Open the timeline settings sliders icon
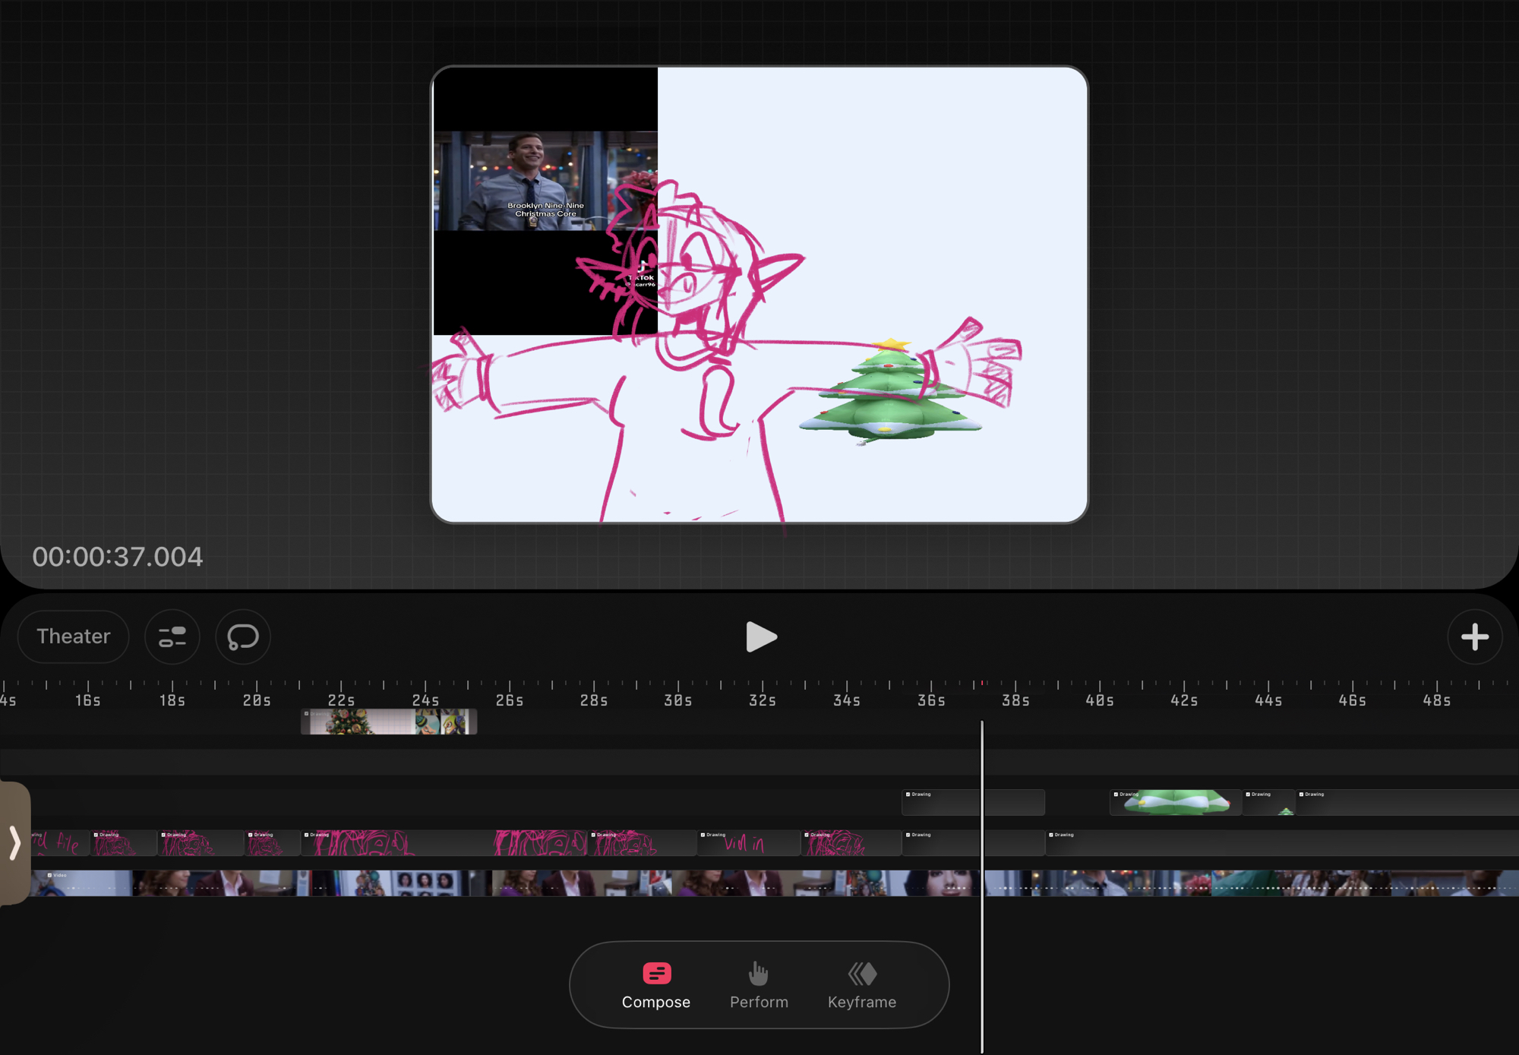The width and height of the screenshot is (1519, 1055). tap(172, 636)
